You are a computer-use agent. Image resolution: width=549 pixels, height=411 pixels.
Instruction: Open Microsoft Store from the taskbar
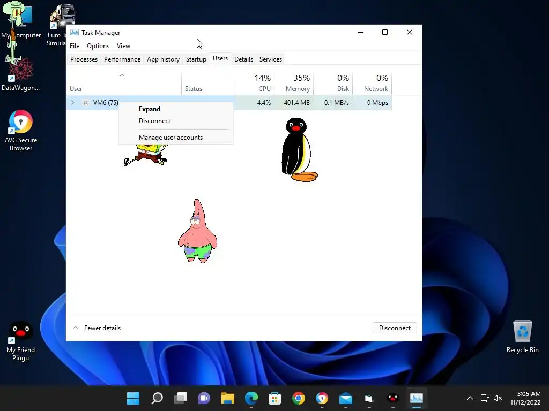click(275, 398)
